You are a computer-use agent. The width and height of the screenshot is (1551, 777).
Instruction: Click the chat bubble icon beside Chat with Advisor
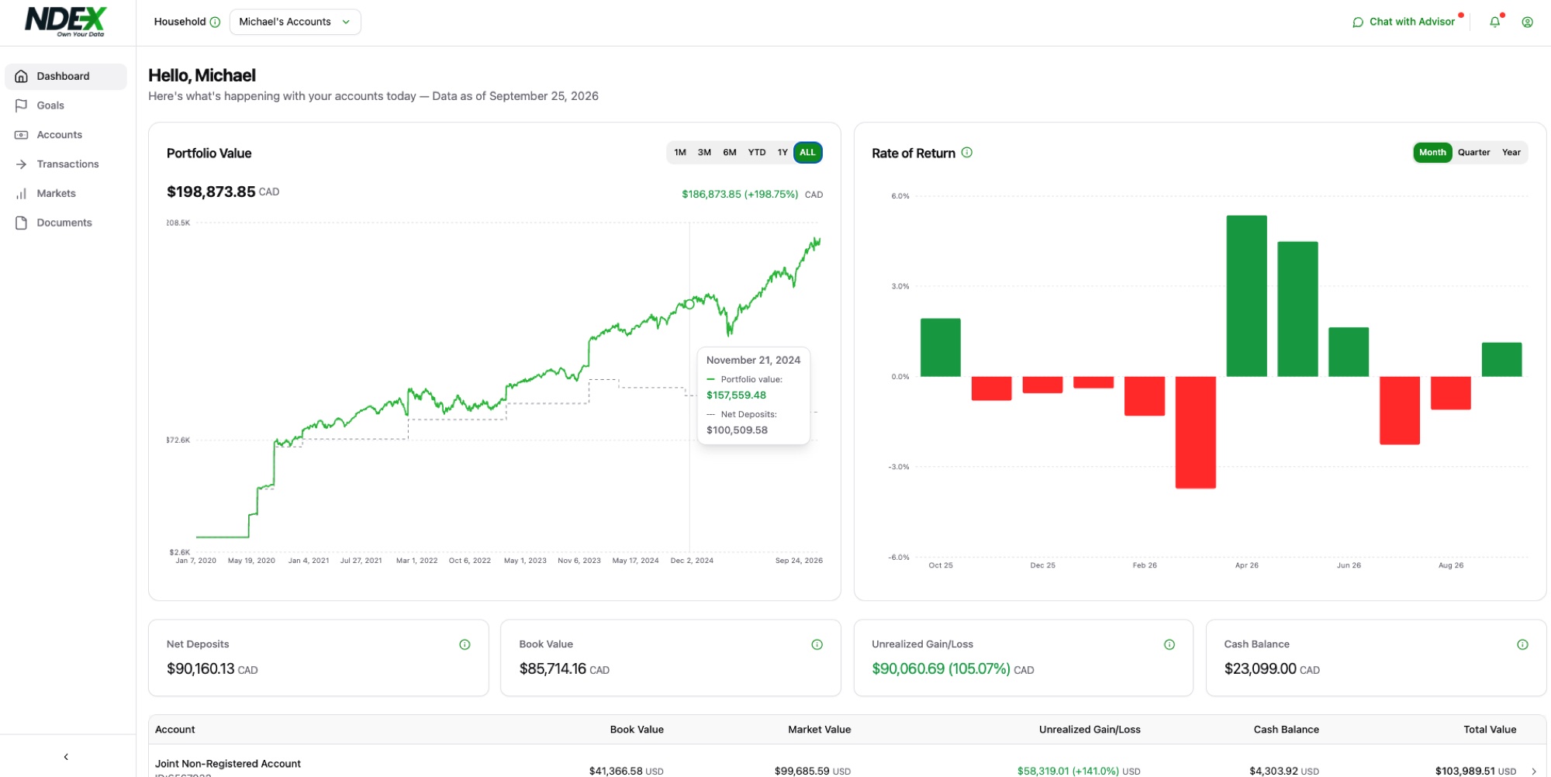1358,22
